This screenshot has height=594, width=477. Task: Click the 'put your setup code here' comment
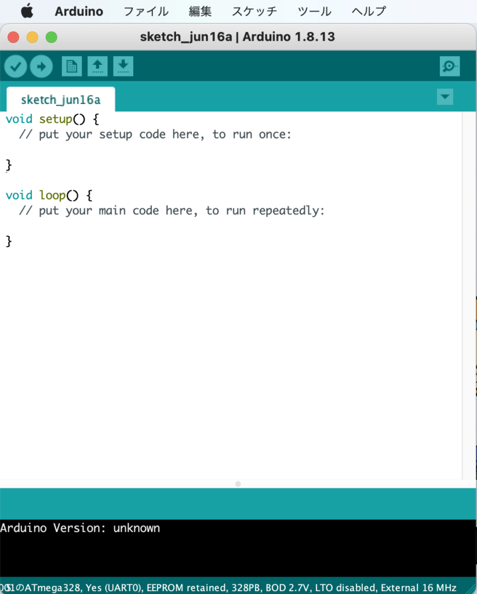click(x=155, y=135)
